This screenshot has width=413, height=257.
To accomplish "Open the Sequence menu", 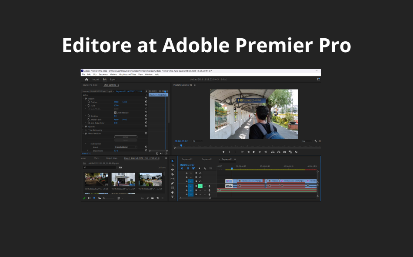I will [103, 74].
